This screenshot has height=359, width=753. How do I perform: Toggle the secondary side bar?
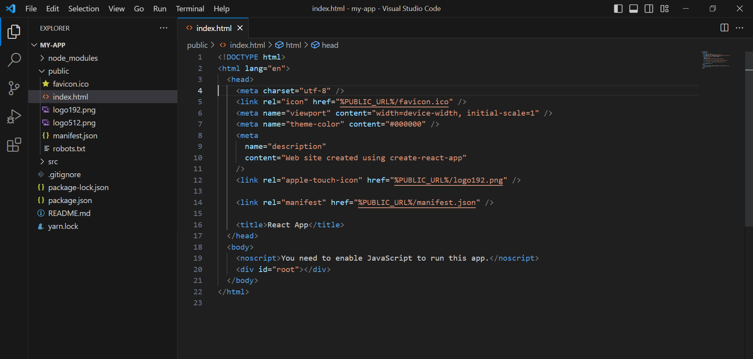pyautogui.click(x=649, y=9)
